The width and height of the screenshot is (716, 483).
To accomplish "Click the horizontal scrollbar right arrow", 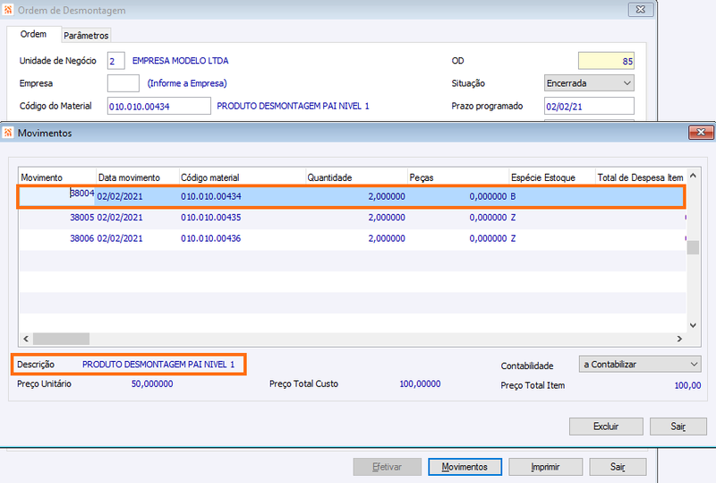I will pyautogui.click(x=679, y=339).
